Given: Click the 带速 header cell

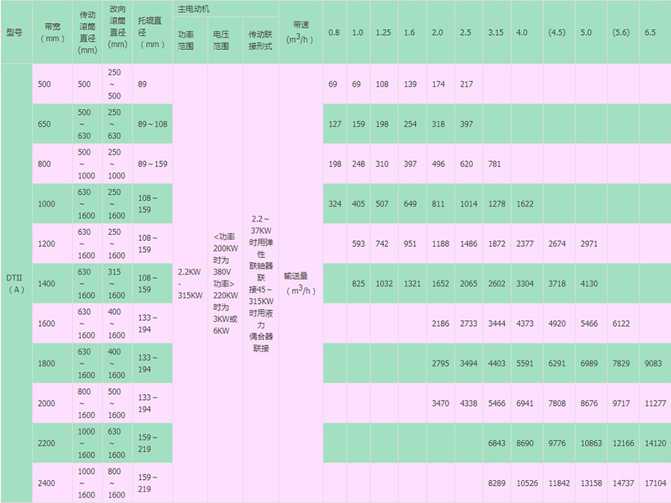Looking at the screenshot, I should tap(301, 33).
